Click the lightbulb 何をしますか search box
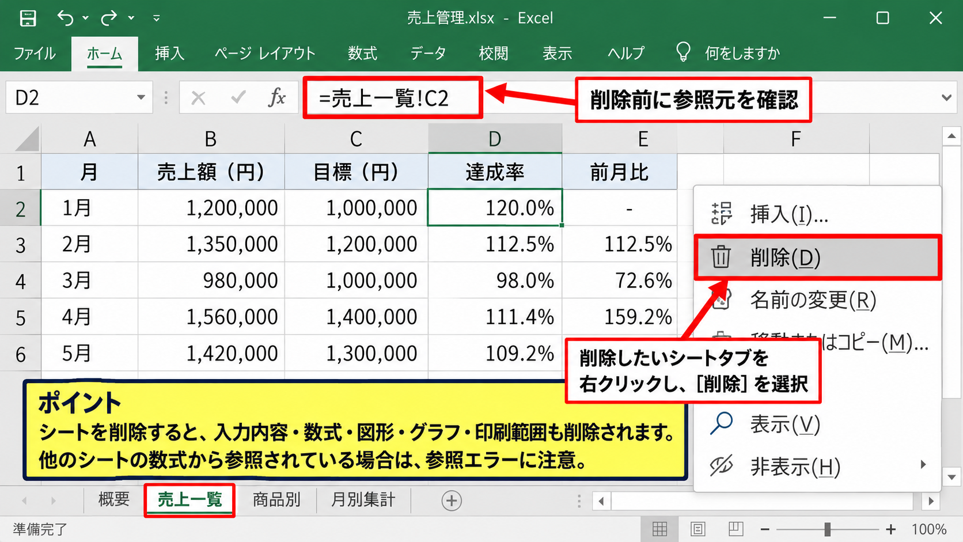Image resolution: width=963 pixels, height=542 pixels. [x=728, y=53]
